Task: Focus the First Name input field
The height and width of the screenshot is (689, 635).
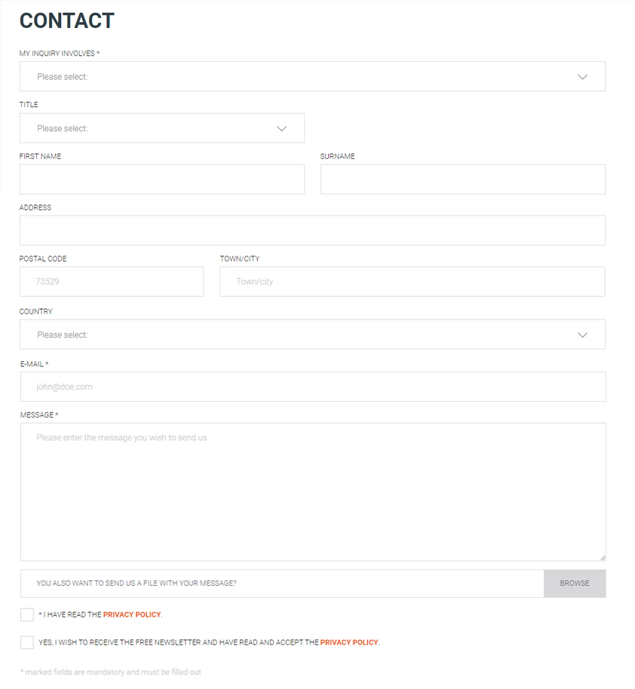Action: [x=162, y=179]
